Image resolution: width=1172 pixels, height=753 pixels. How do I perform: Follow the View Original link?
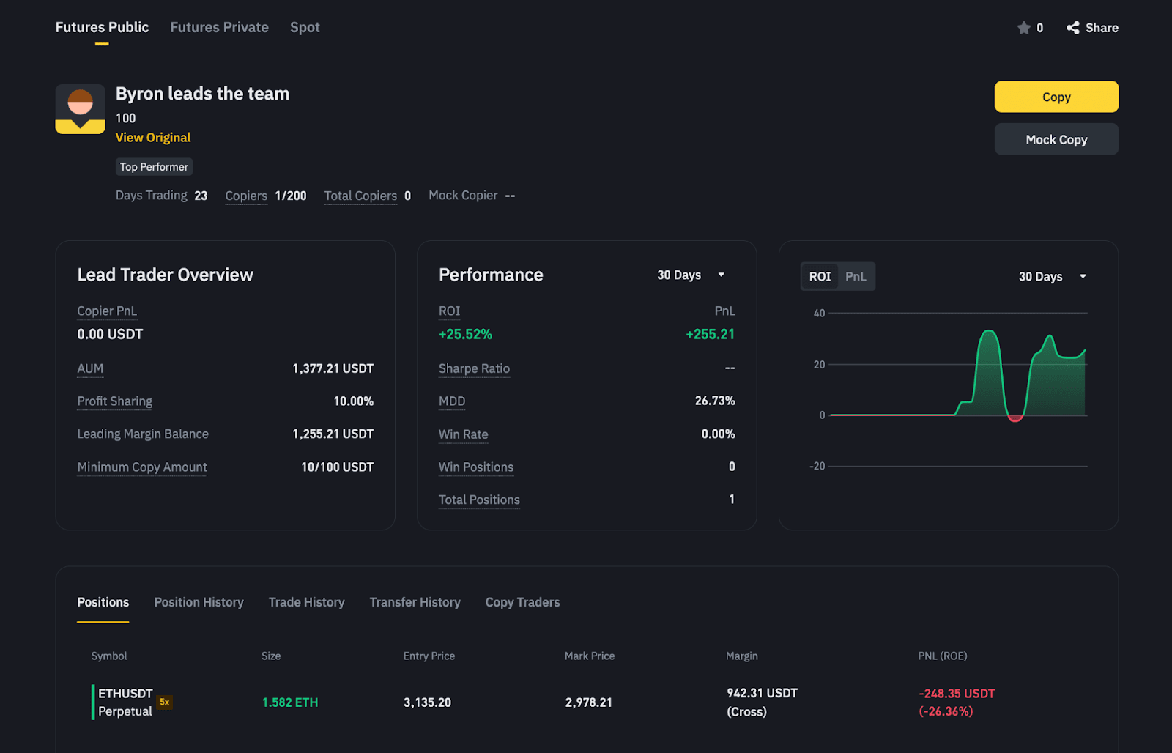point(153,138)
